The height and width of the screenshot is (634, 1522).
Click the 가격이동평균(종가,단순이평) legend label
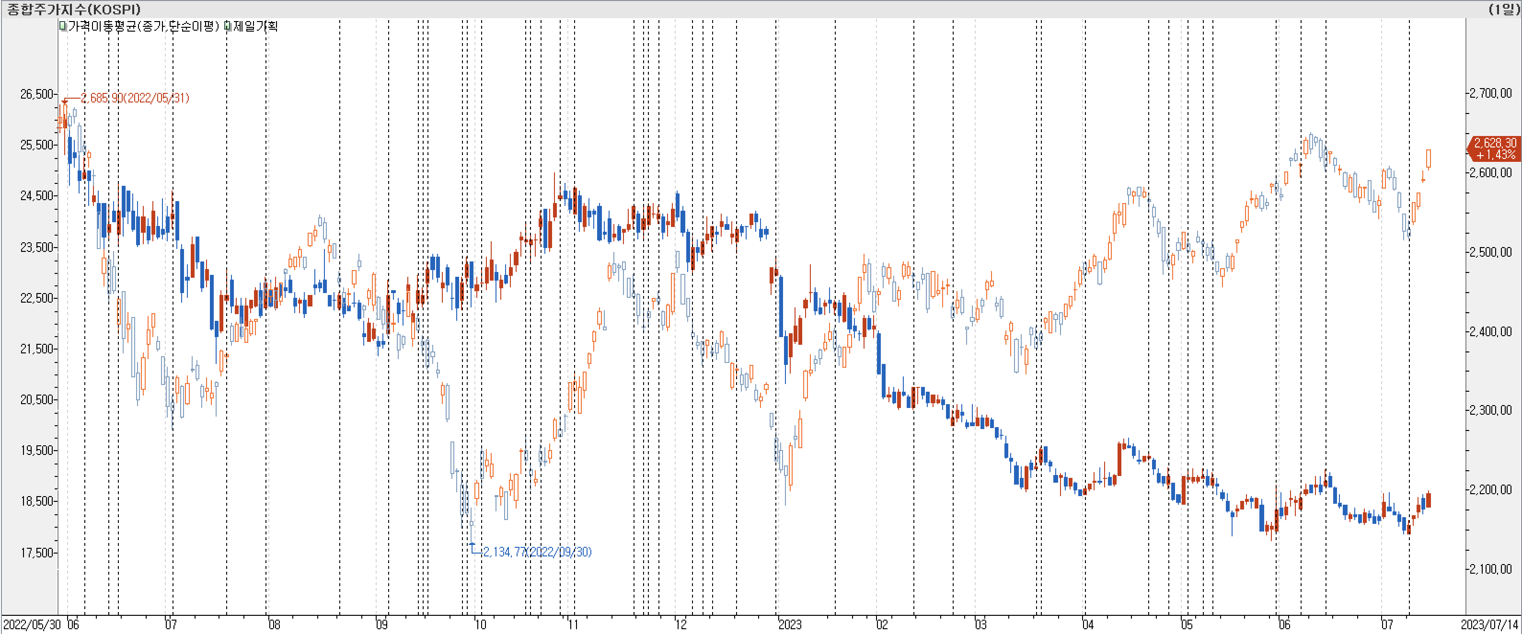click(x=144, y=26)
